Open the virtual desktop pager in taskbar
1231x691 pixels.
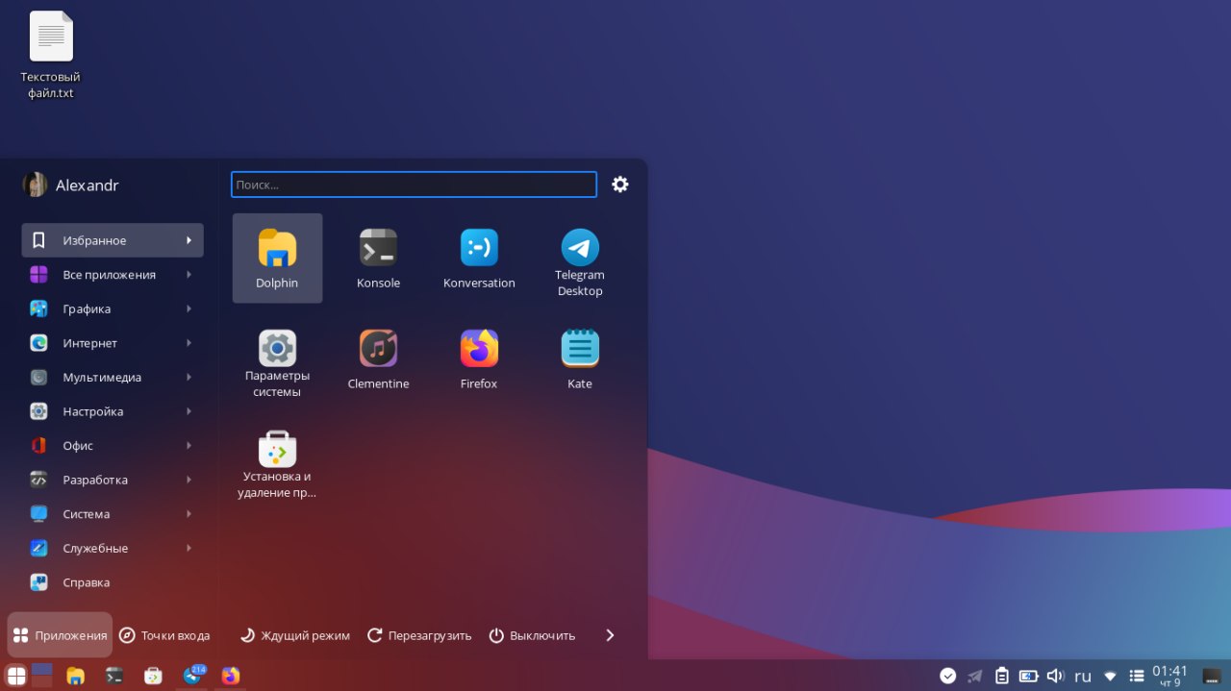[42, 675]
